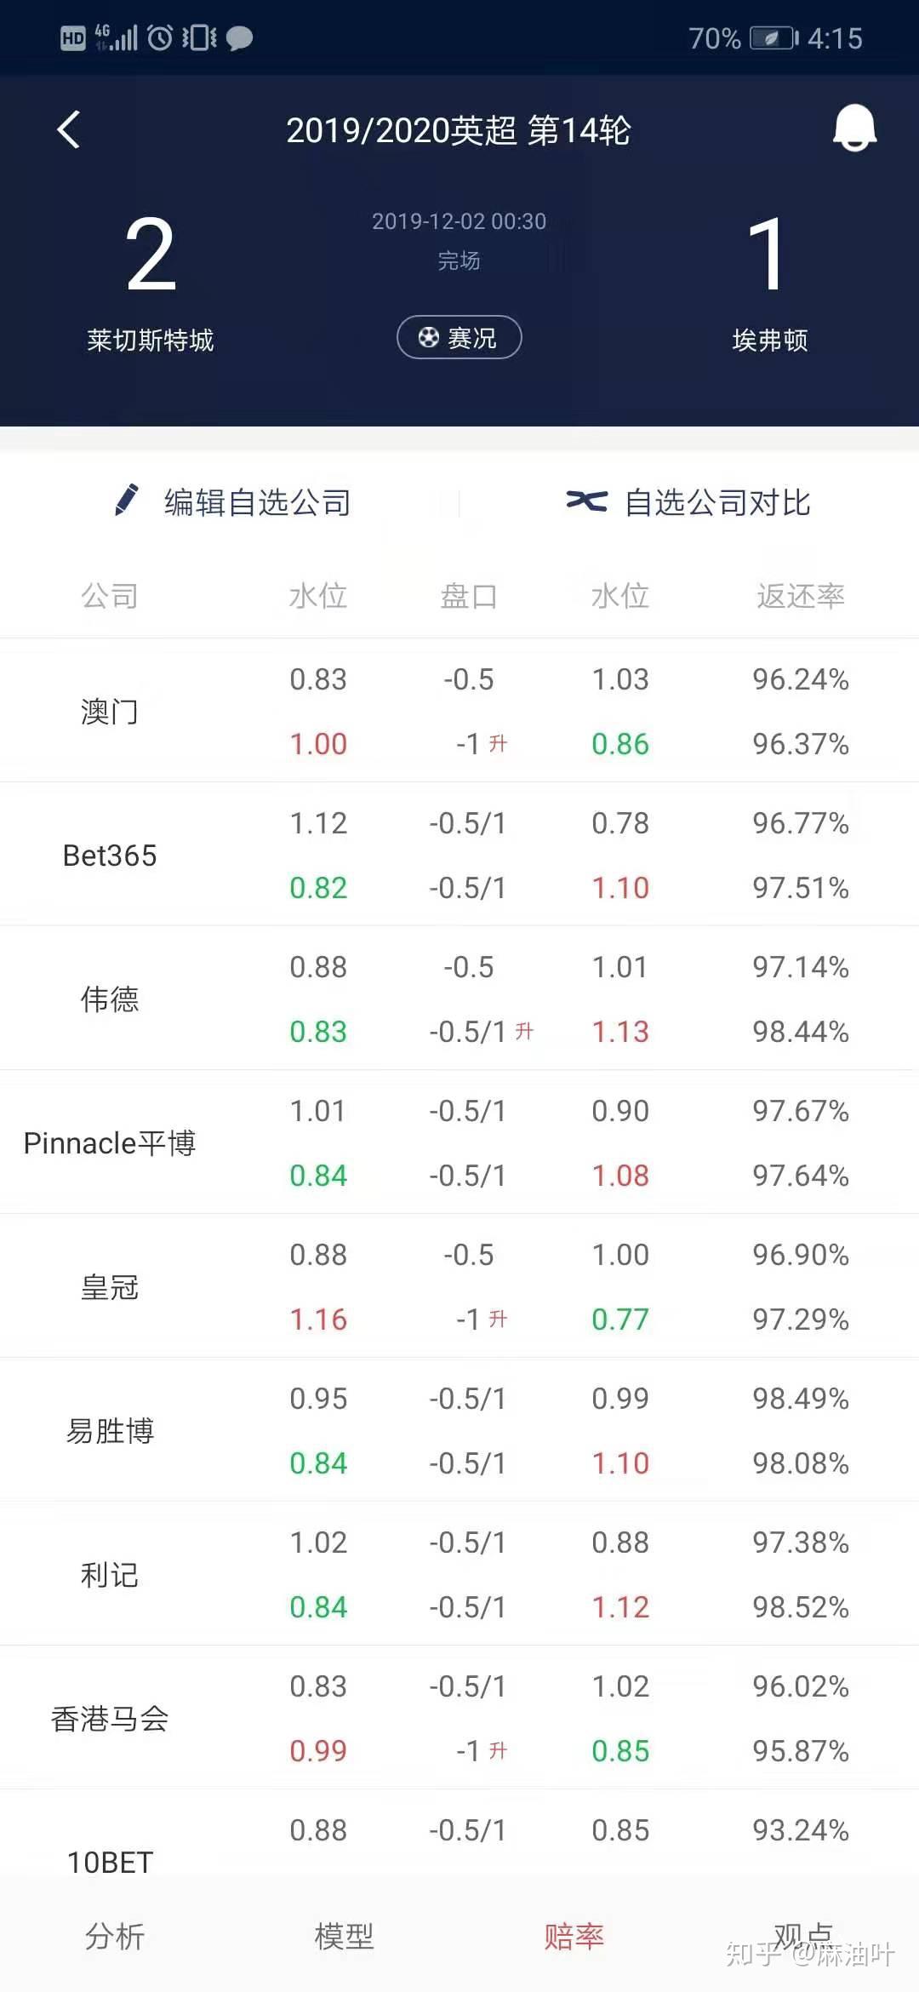919x1992 pixels.
Task: Open the notification bell icon
Action: tap(855, 129)
